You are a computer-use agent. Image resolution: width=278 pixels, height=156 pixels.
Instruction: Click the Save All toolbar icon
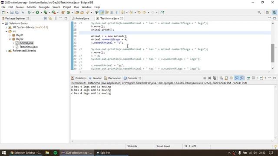[x=17, y=13]
